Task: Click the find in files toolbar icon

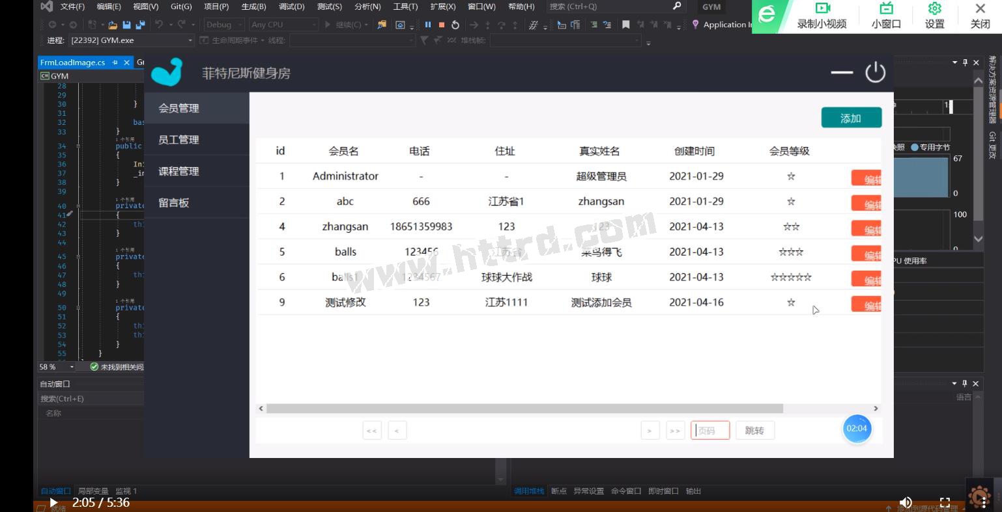Action: [382, 25]
